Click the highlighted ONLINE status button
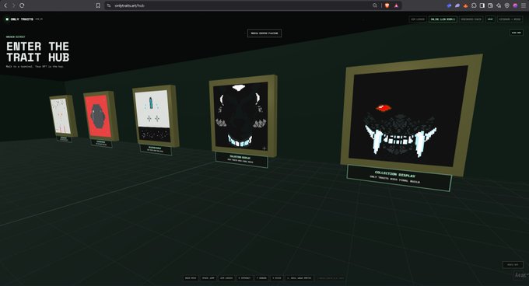 tap(443, 19)
